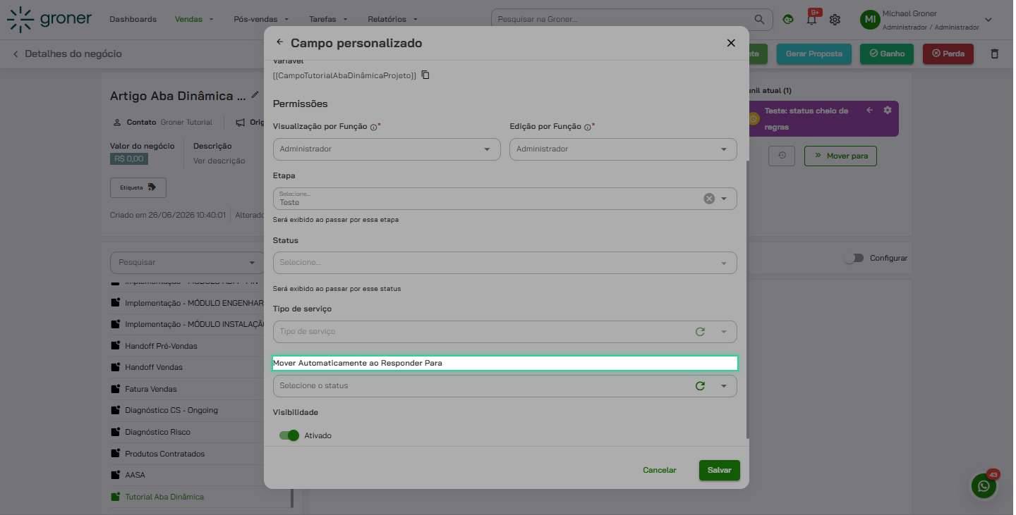Save the custom field with Salvar

[719, 470]
